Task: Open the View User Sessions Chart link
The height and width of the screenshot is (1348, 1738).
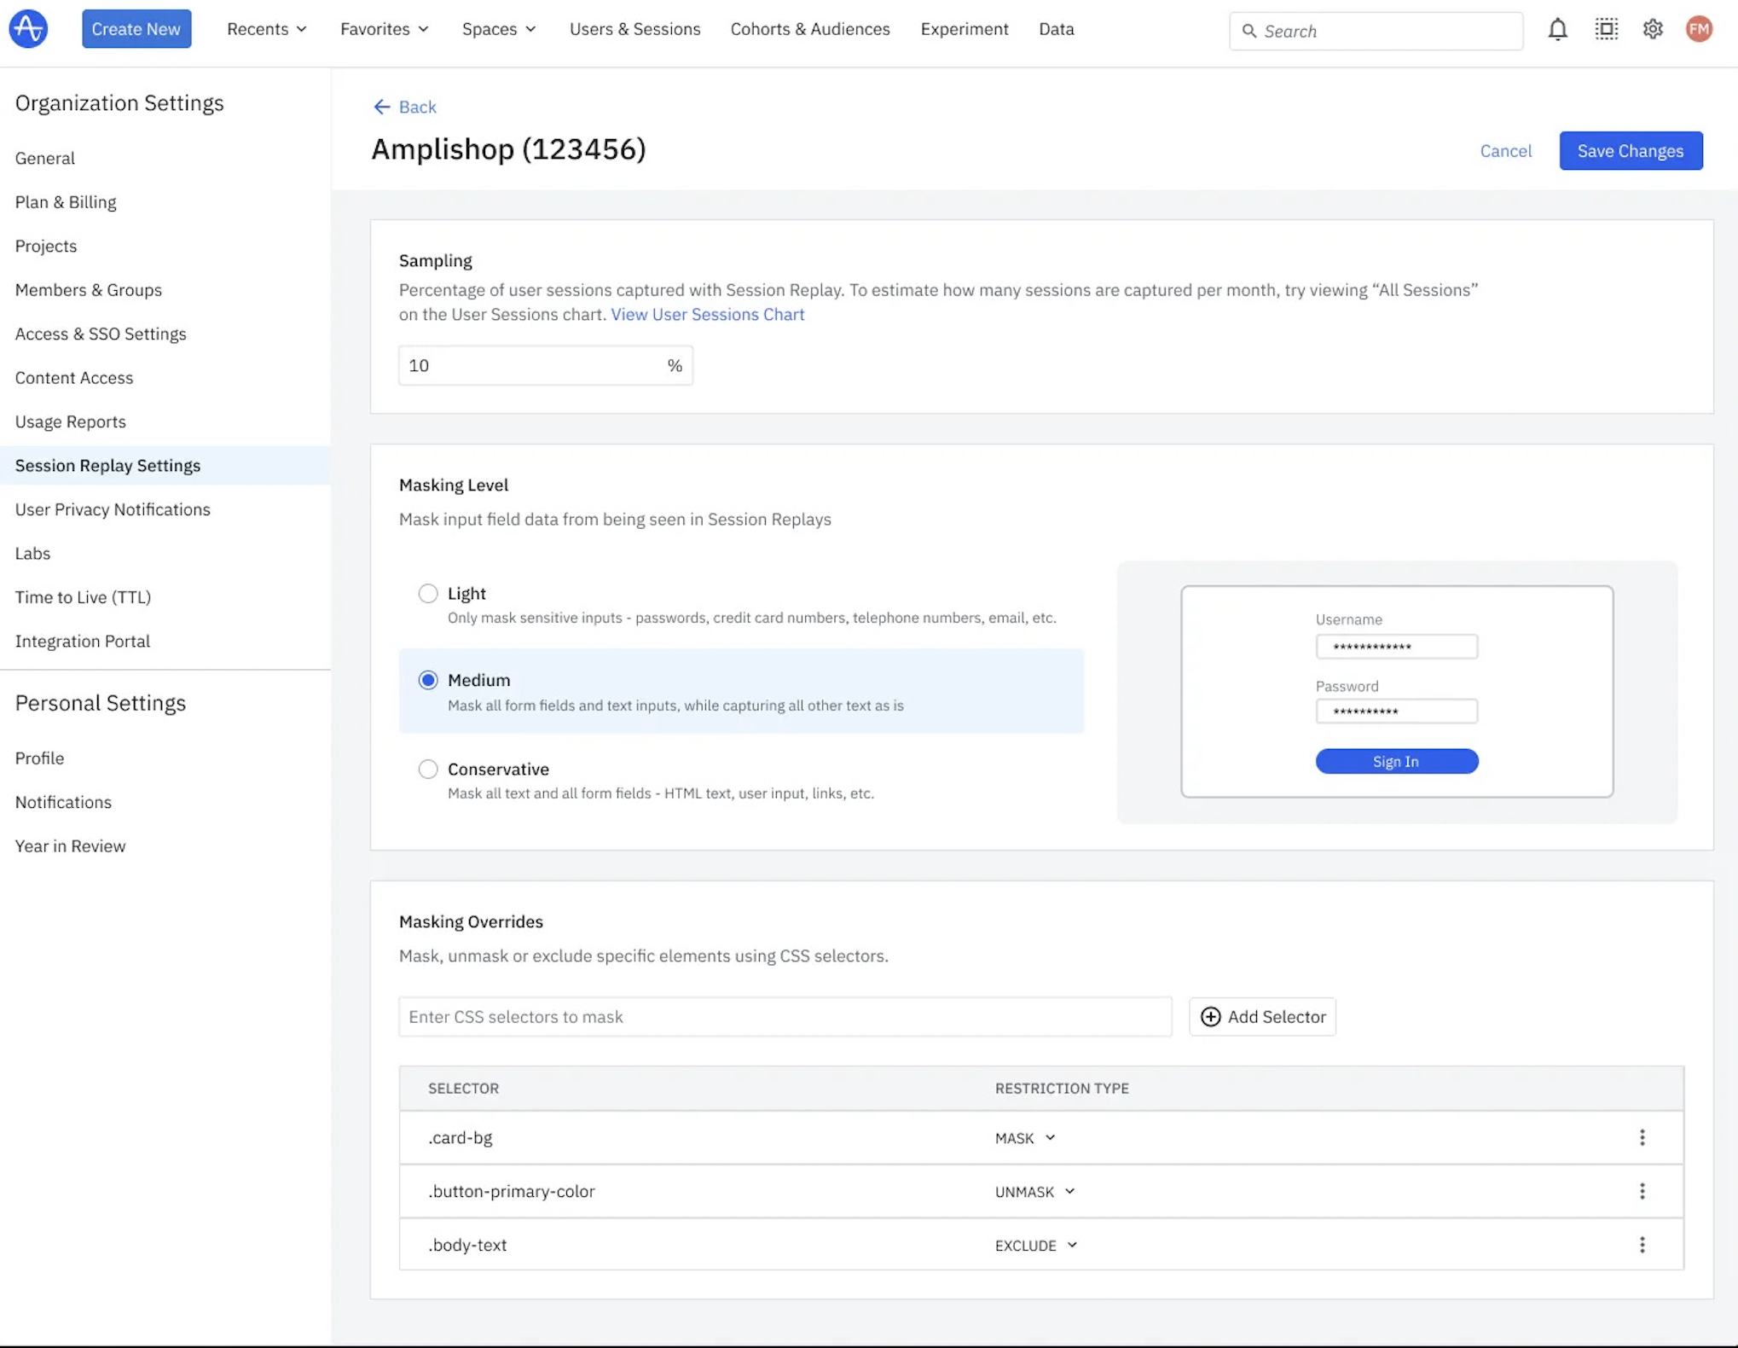Action: (707, 314)
